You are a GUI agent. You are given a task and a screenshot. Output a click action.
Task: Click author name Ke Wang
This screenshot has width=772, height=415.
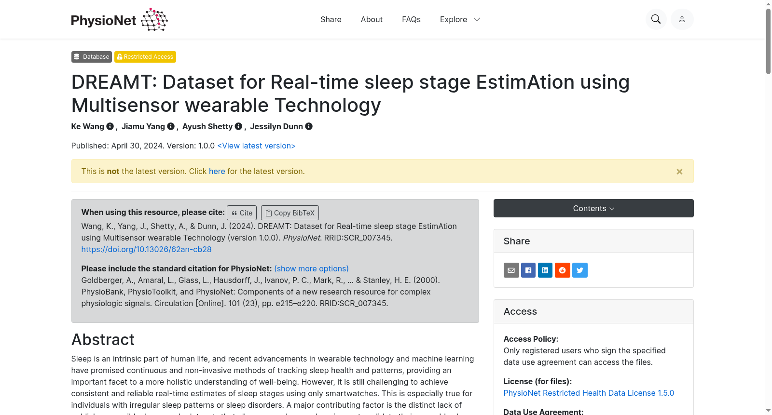pos(88,126)
